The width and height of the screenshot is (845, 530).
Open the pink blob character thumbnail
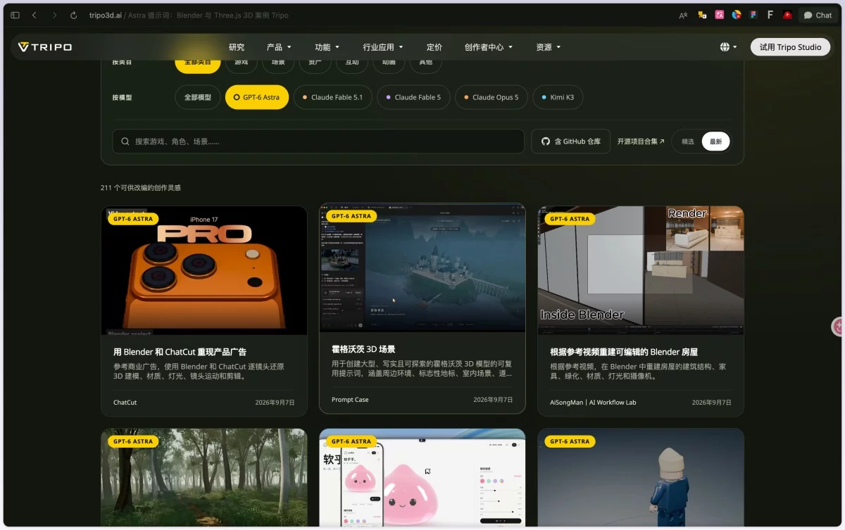pos(423,477)
